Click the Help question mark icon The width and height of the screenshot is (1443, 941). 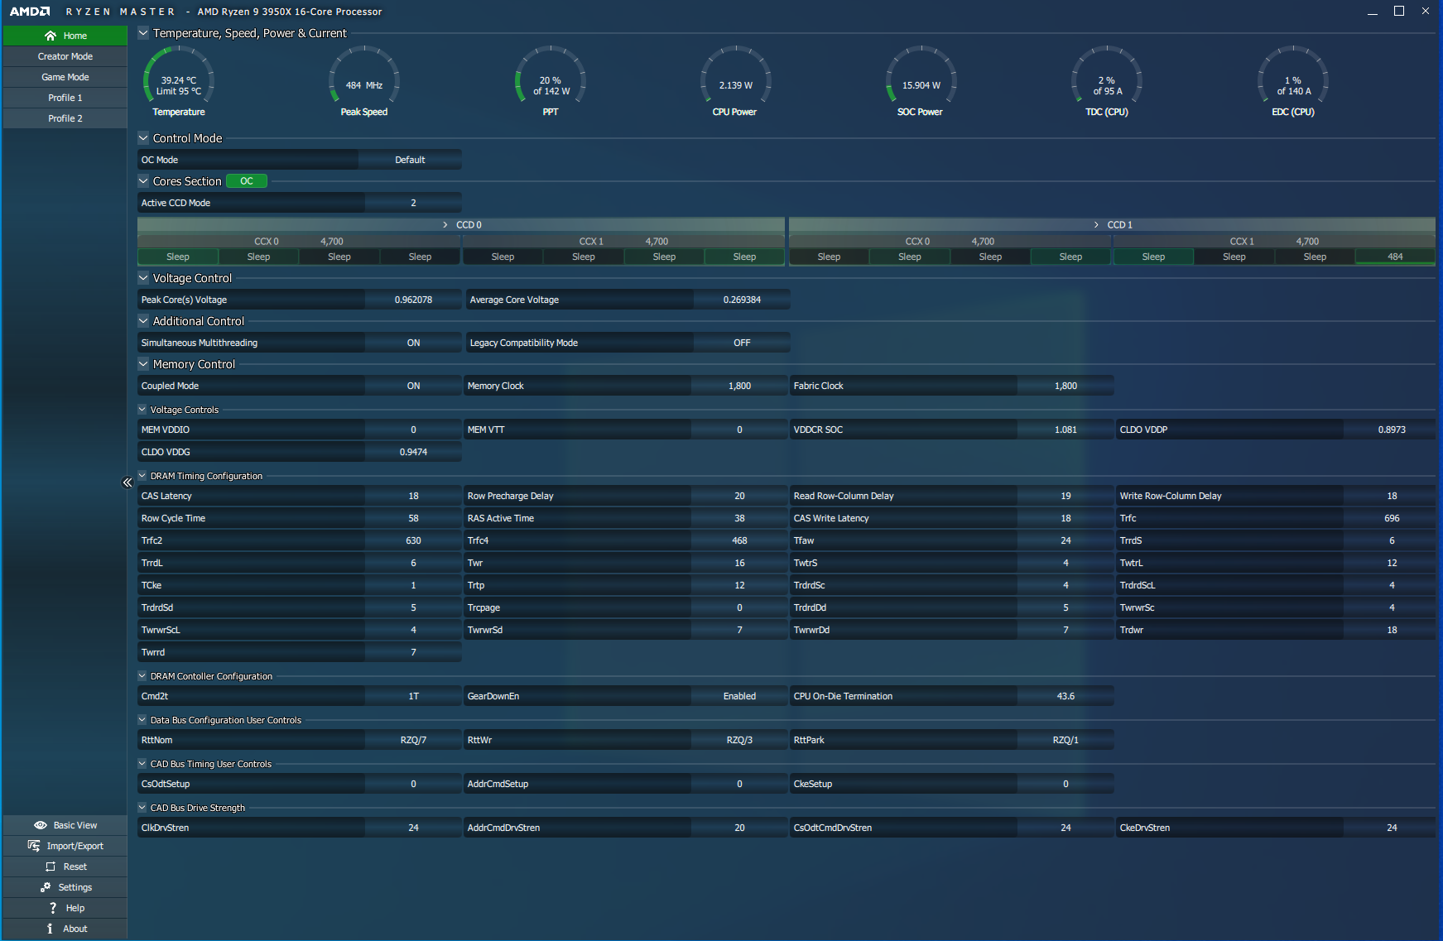click(x=53, y=908)
